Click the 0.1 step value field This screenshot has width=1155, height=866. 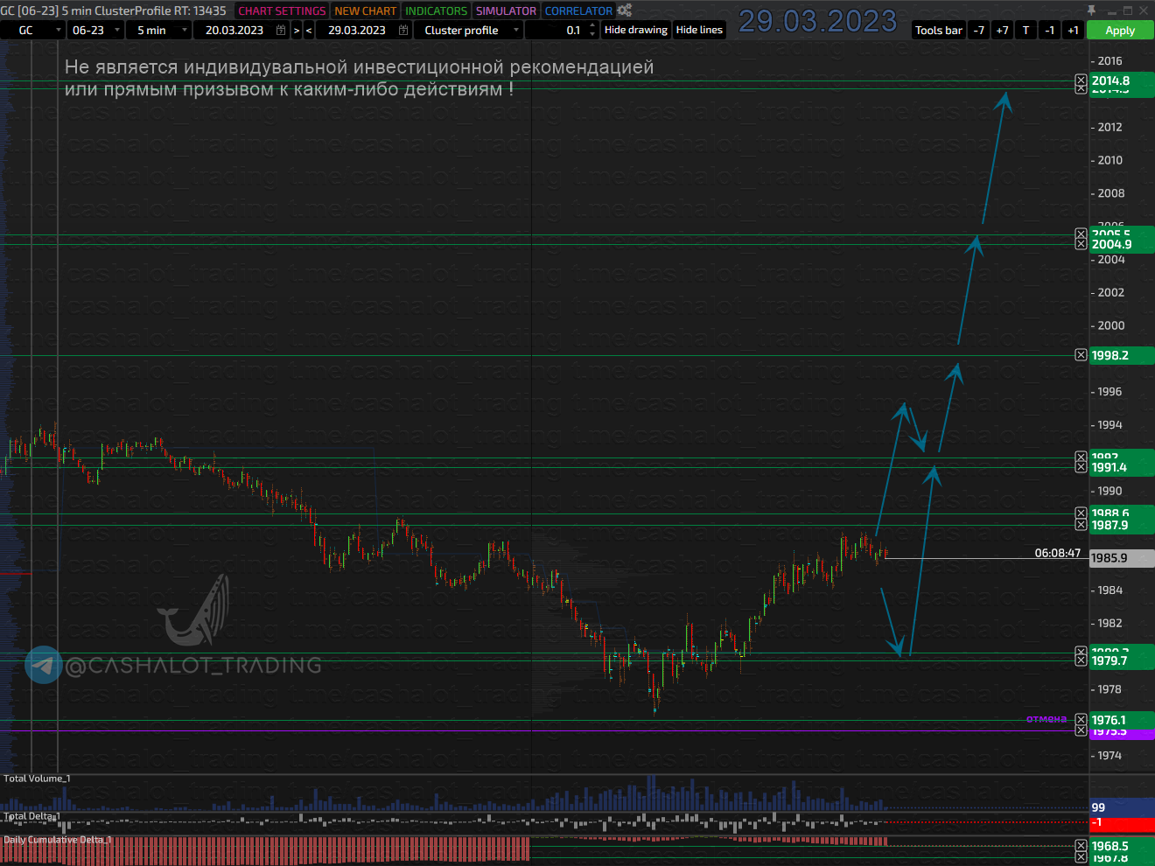[560, 30]
